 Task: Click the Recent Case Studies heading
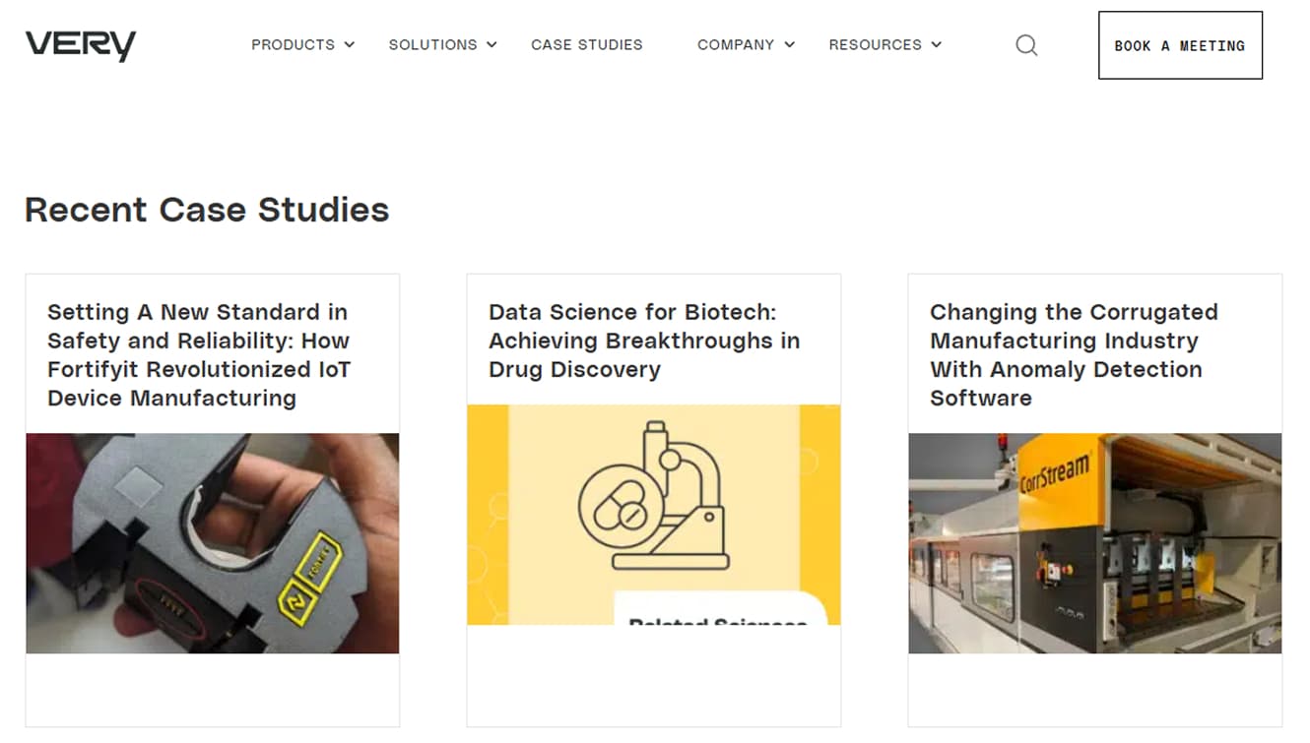[207, 210]
